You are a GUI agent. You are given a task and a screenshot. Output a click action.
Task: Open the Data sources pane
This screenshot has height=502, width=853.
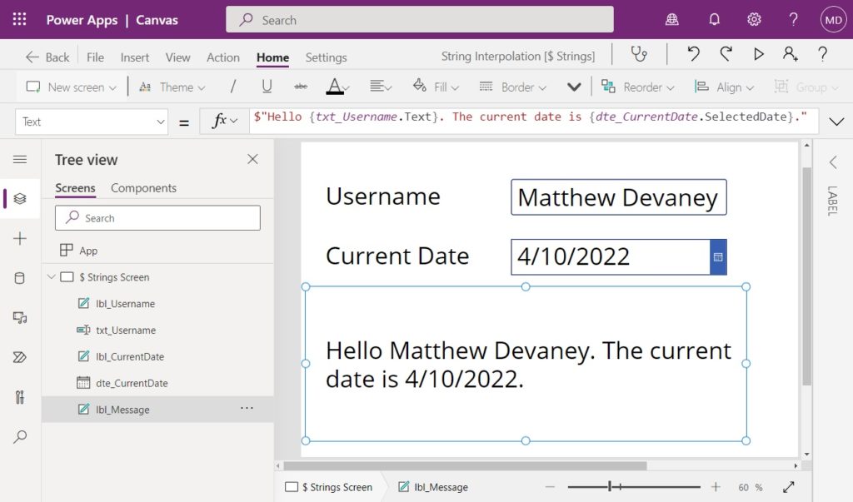(20, 278)
